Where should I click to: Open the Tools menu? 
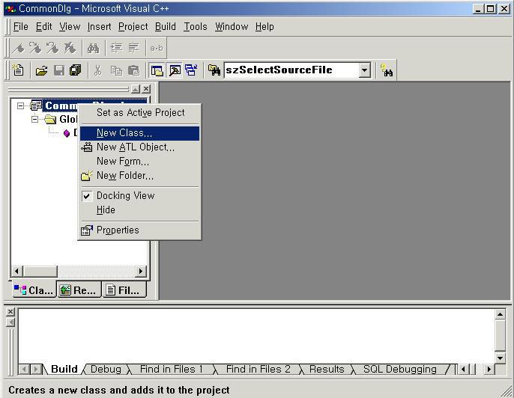196,26
